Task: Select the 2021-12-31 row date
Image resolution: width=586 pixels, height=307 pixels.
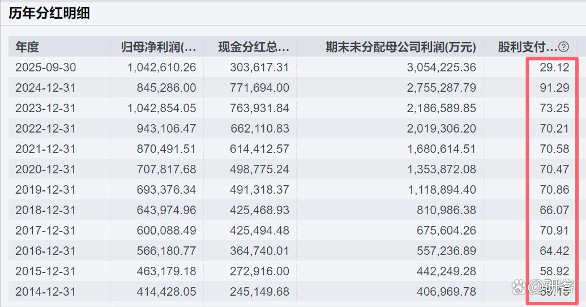Action: [x=45, y=149]
